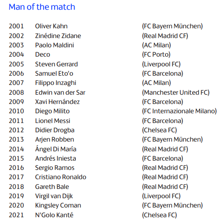Screen dimensions: 224x223
Task: Select Didier Drogba in the list
Action: coord(55,130)
